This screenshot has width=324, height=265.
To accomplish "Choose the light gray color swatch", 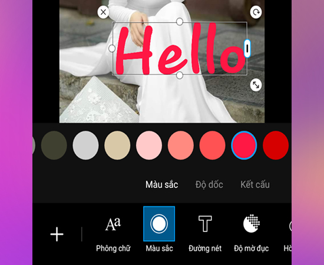I will tap(85, 145).
